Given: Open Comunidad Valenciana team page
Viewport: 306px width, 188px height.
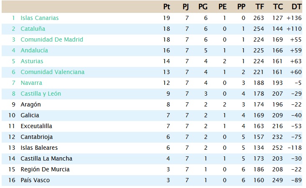Looking at the screenshot, I should pos(52,72).
